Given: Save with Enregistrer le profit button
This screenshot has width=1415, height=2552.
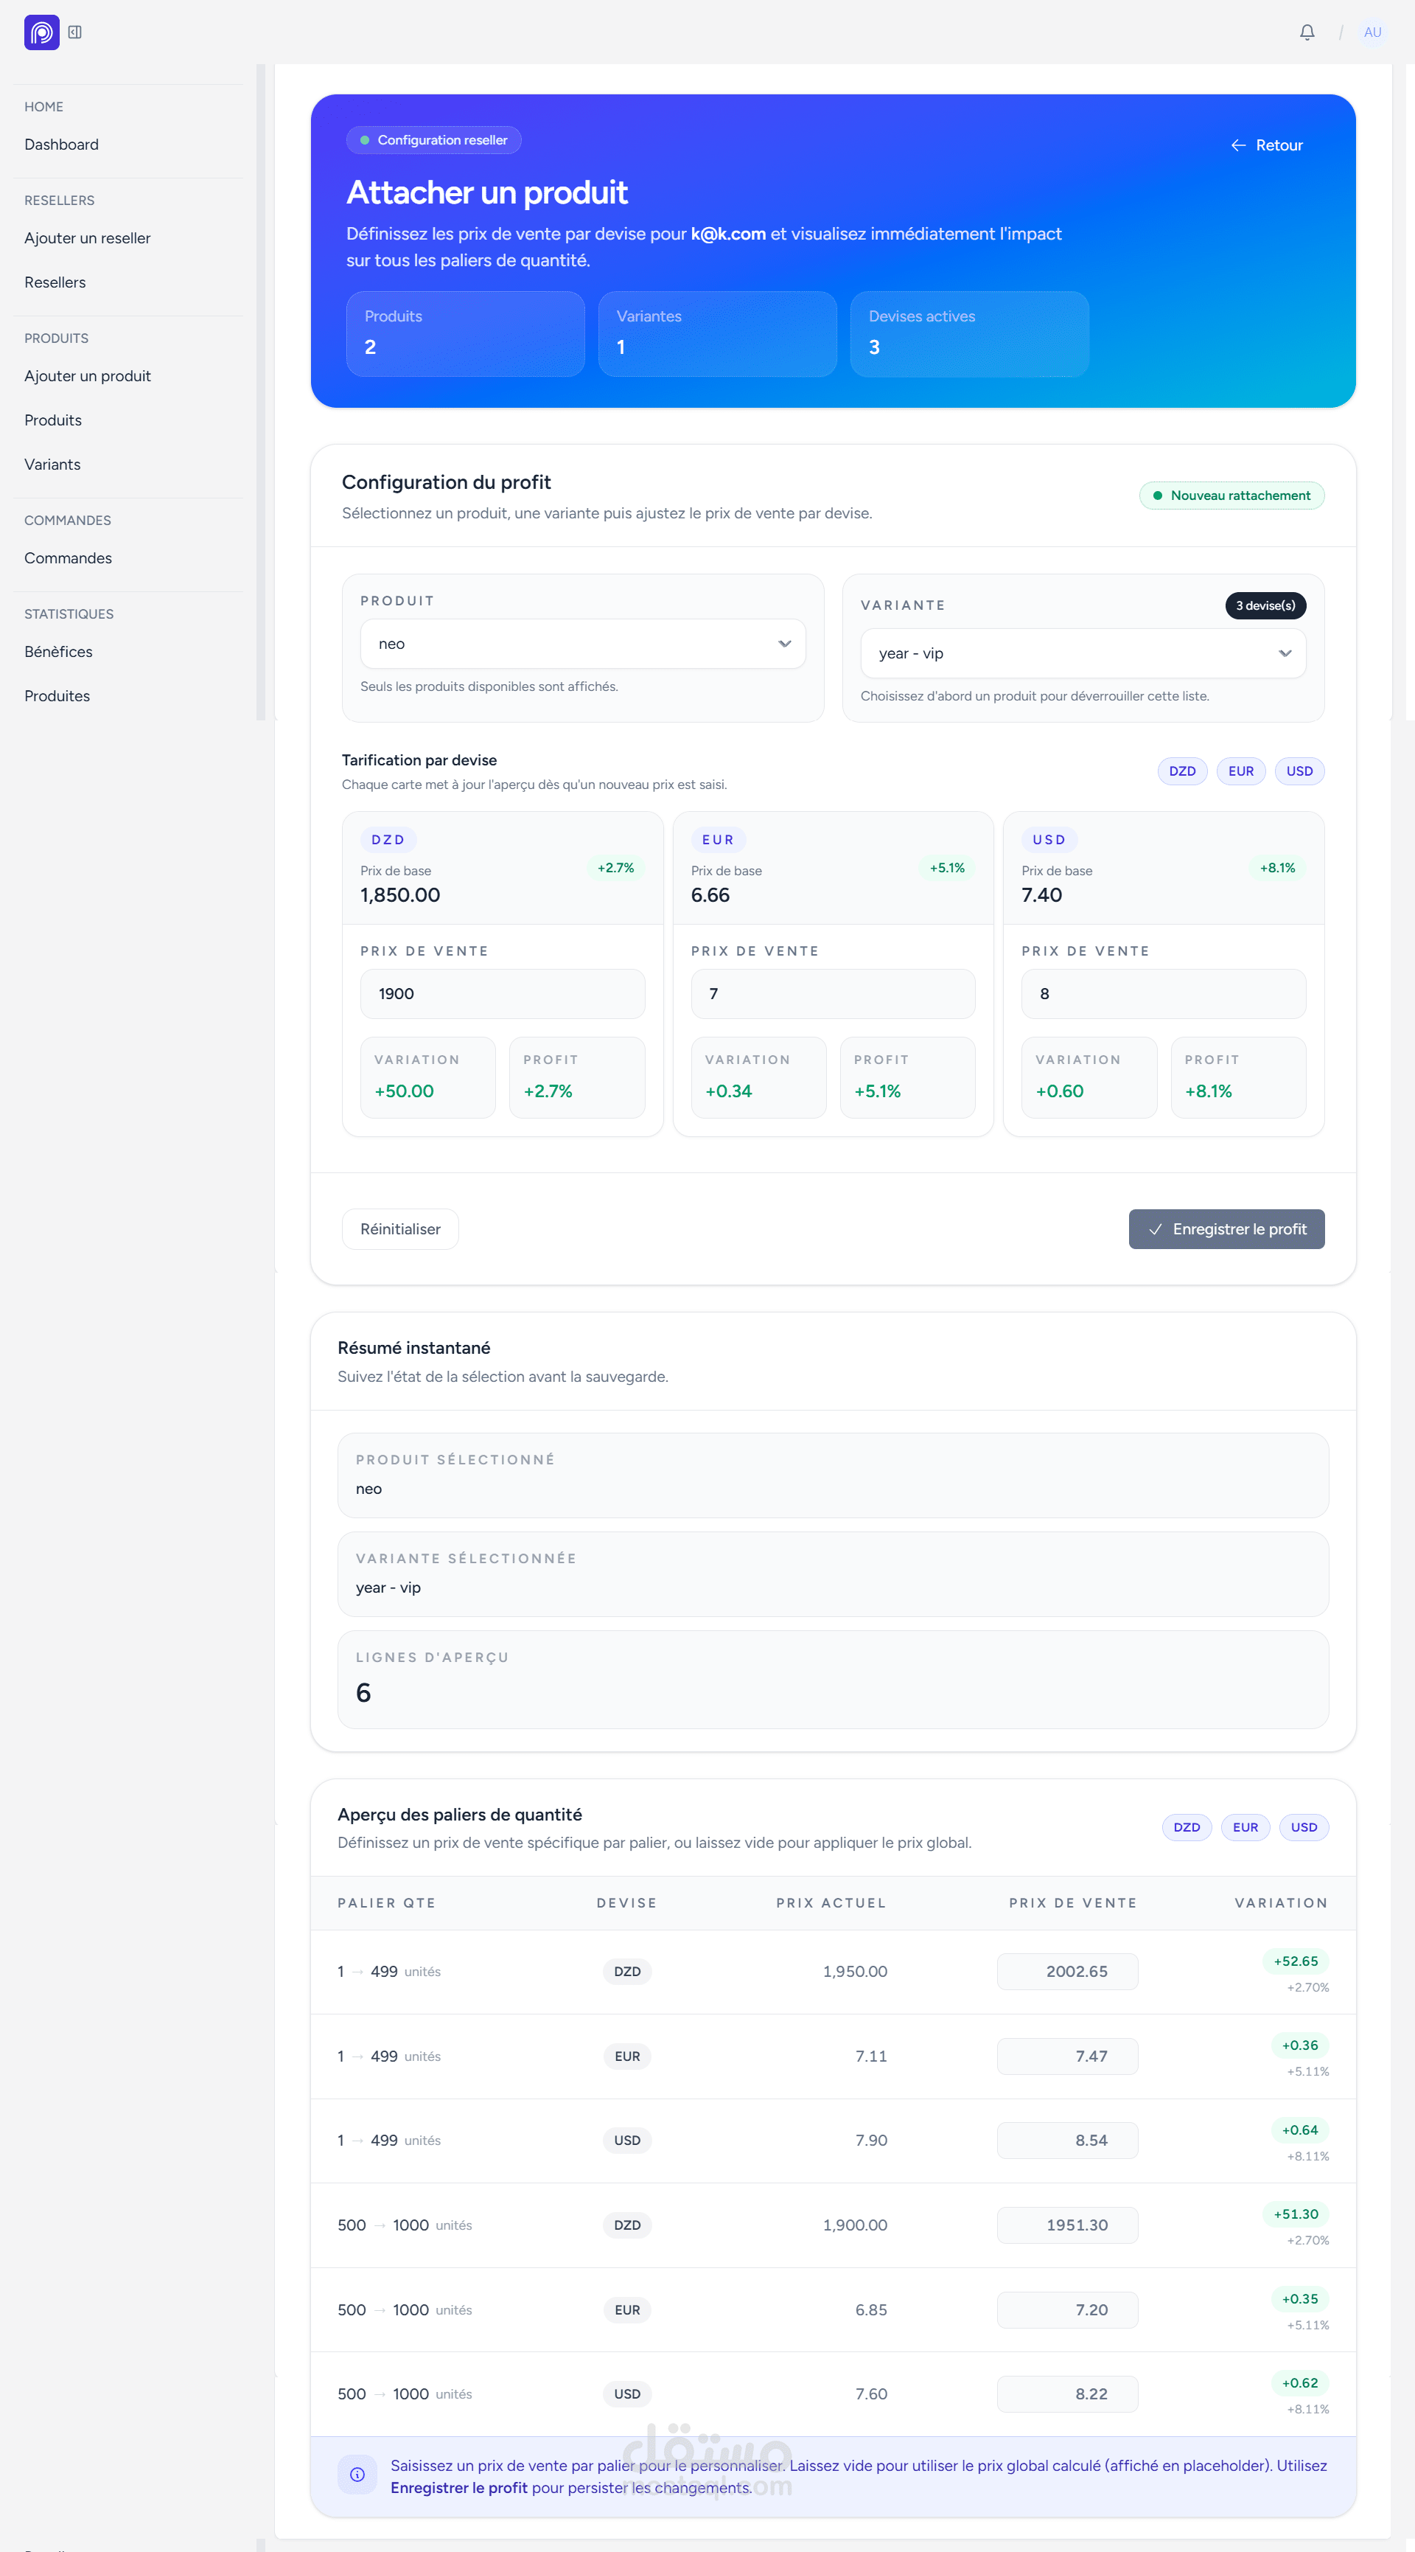Looking at the screenshot, I should coord(1226,1229).
